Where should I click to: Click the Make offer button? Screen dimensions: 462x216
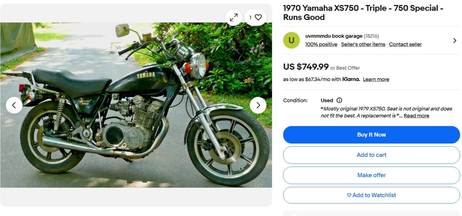(x=371, y=175)
